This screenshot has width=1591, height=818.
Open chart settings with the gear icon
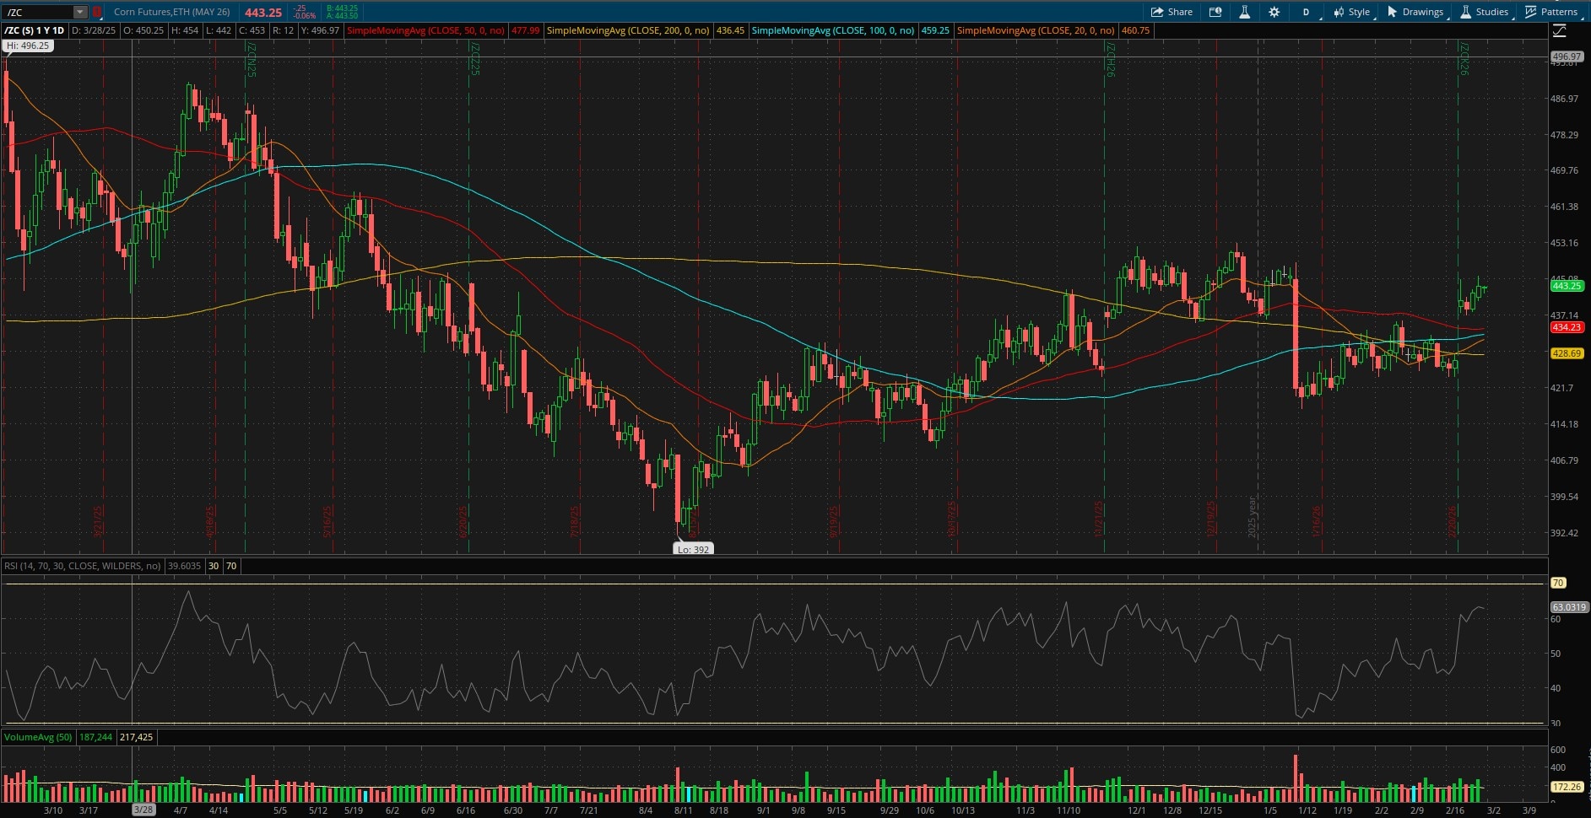pyautogui.click(x=1274, y=12)
